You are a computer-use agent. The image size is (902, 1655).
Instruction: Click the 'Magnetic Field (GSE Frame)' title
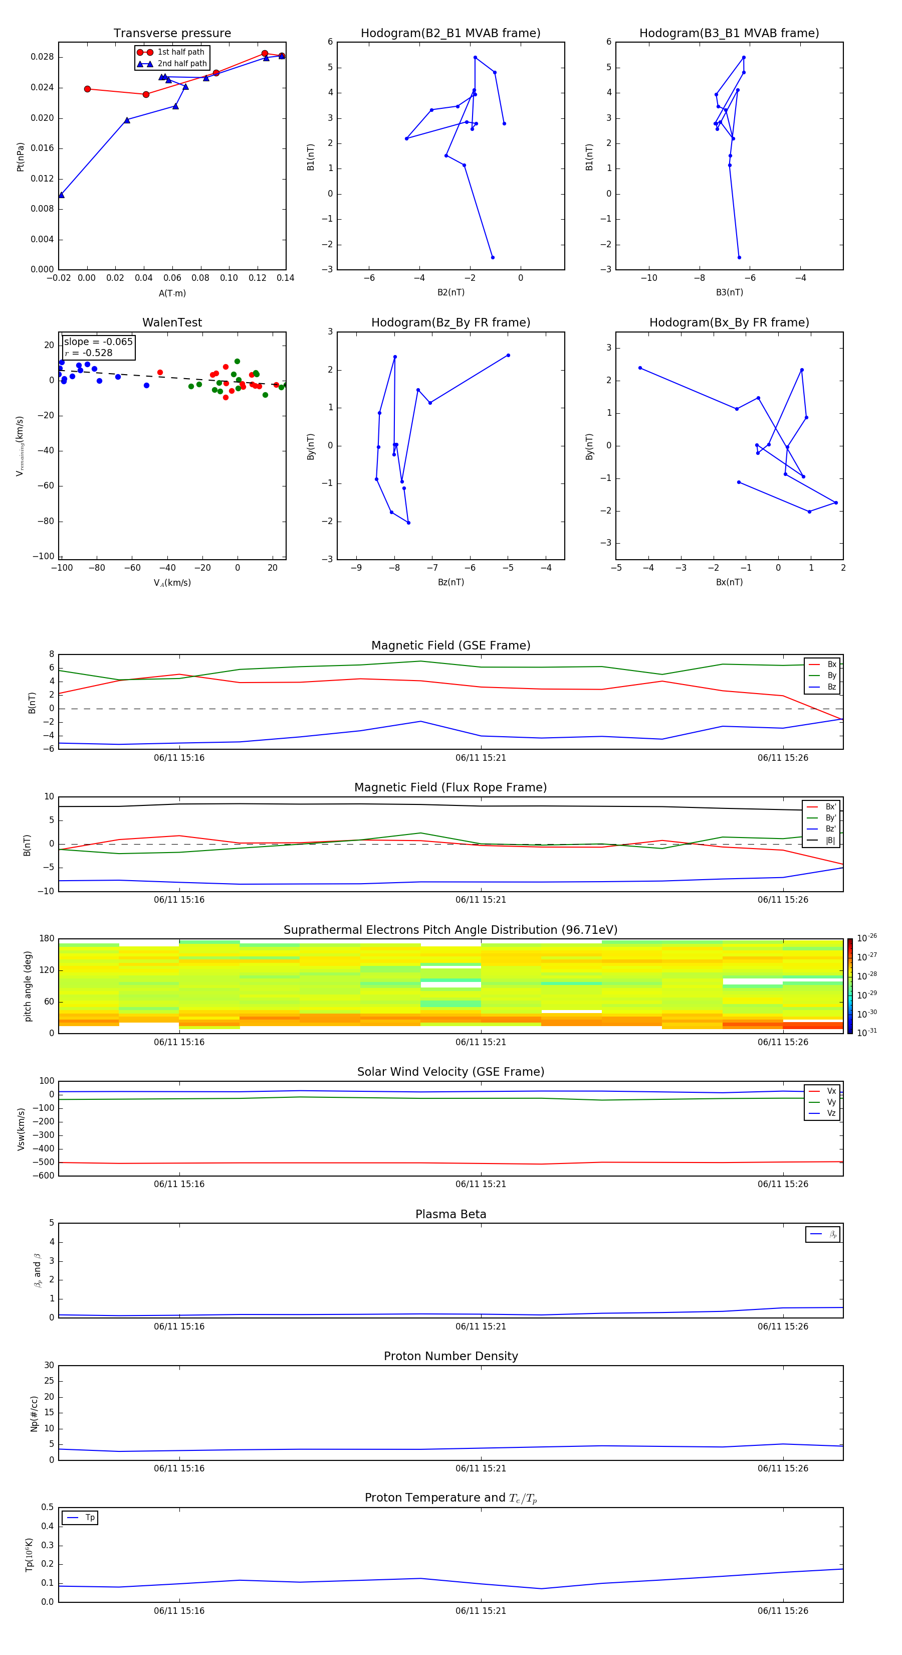click(450, 645)
